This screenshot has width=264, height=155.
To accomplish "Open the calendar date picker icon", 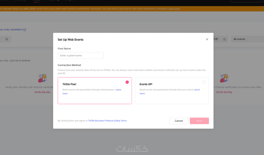I will click(x=224, y=39).
